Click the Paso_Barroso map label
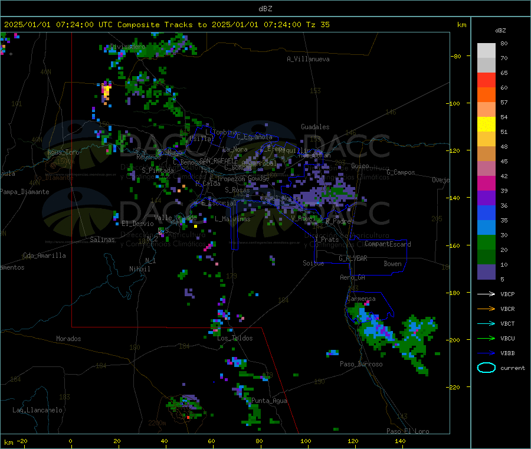The height and width of the screenshot is (449, 531). (361, 364)
